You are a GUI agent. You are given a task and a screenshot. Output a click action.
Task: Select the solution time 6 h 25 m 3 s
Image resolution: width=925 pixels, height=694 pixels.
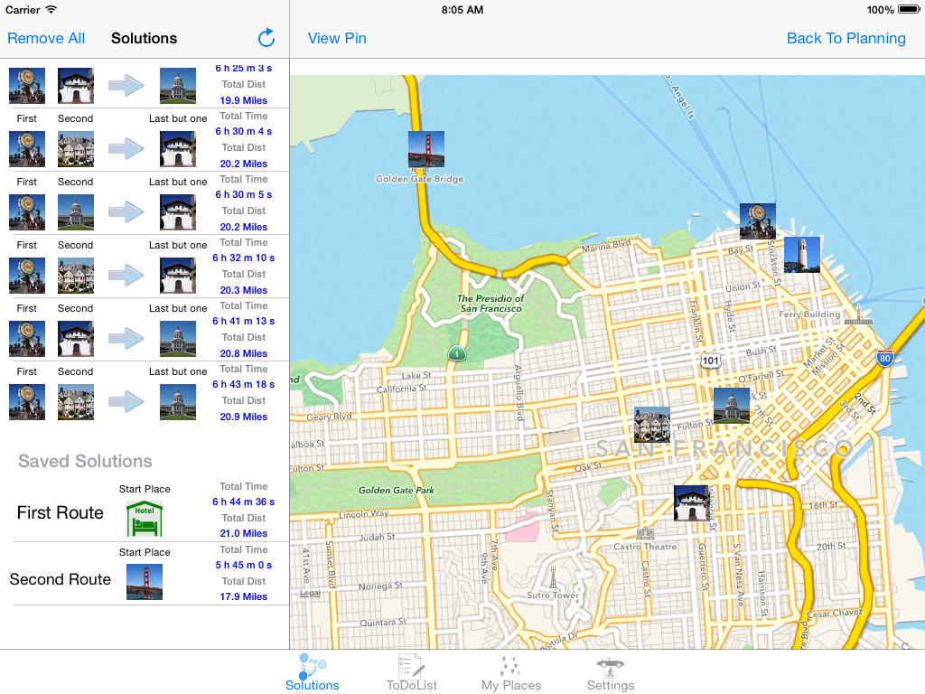pyautogui.click(x=244, y=69)
